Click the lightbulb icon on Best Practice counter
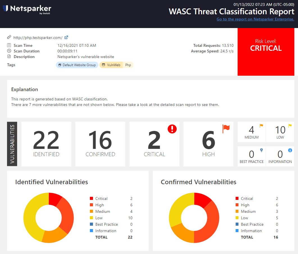Viewport: 298px width, 254px height. click(261, 150)
